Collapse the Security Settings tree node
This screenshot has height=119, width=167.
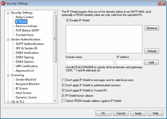coord(8,13)
